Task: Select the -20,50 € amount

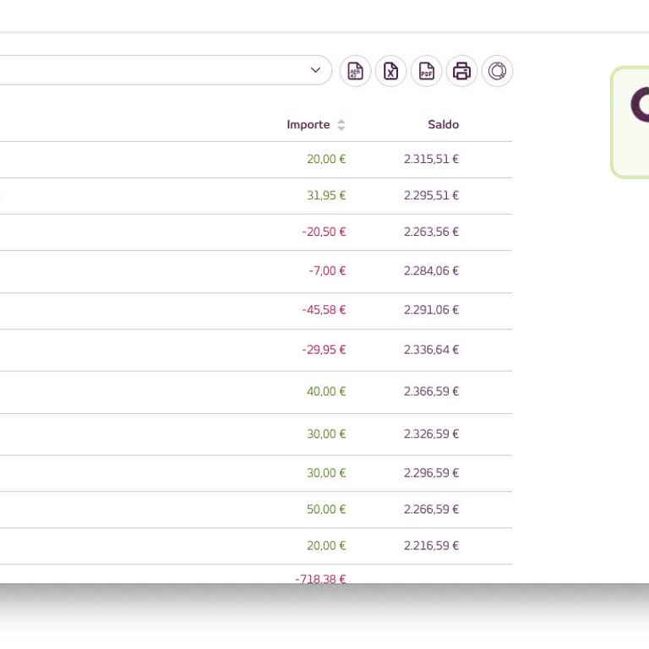Action: coord(324,232)
